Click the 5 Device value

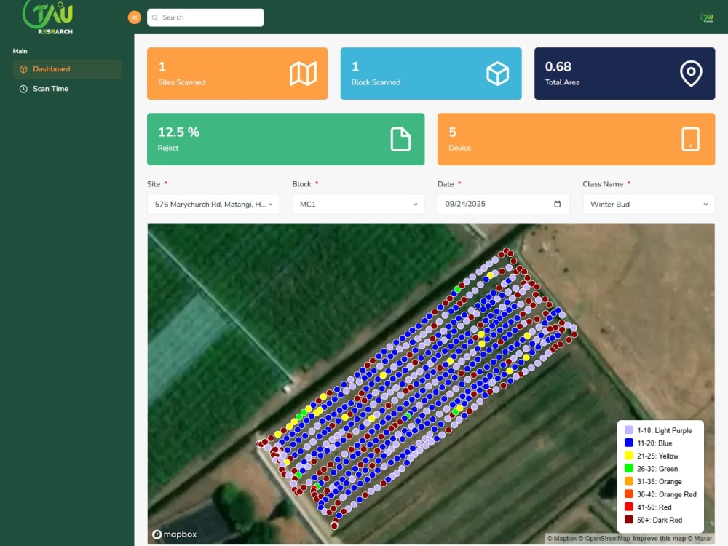pyautogui.click(x=452, y=132)
